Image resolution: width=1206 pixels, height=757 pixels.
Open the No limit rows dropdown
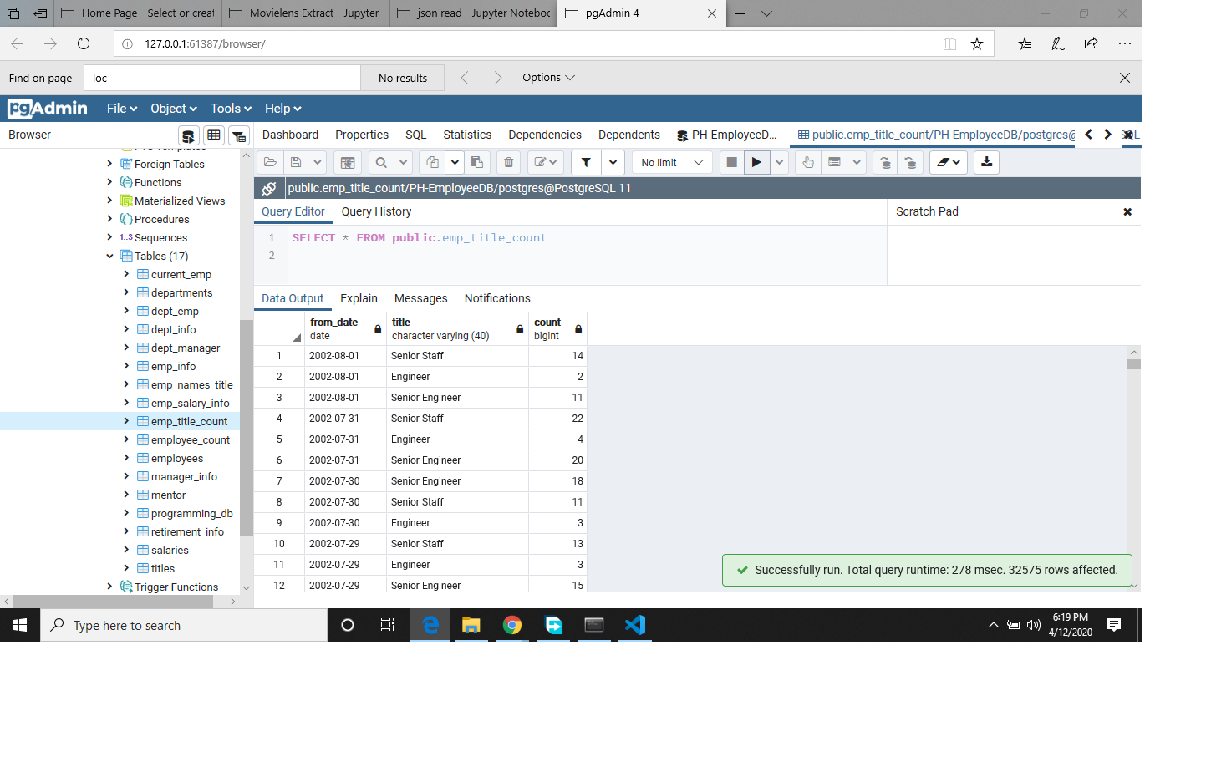672,162
